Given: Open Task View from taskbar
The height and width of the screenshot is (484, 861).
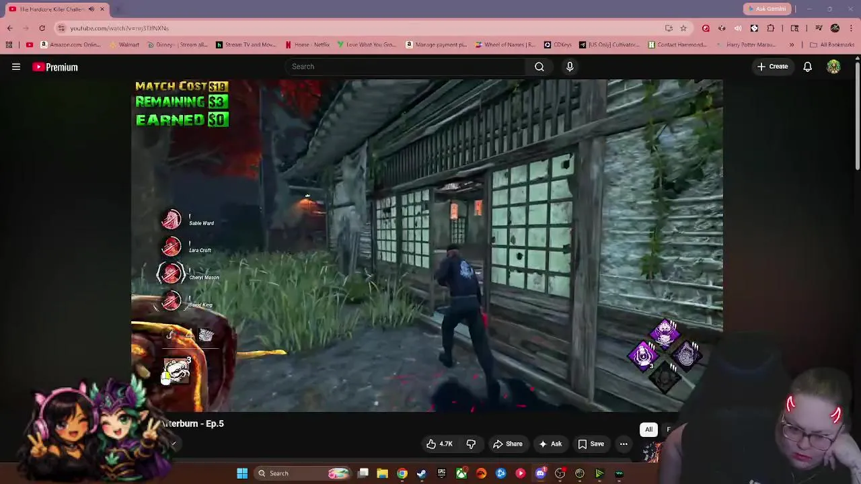Looking at the screenshot, I should pyautogui.click(x=363, y=473).
